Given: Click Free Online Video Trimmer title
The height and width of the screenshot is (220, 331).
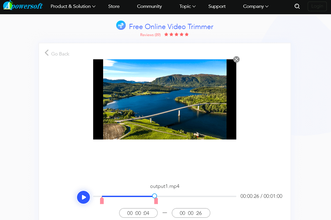Looking at the screenshot, I should pyautogui.click(x=171, y=26).
